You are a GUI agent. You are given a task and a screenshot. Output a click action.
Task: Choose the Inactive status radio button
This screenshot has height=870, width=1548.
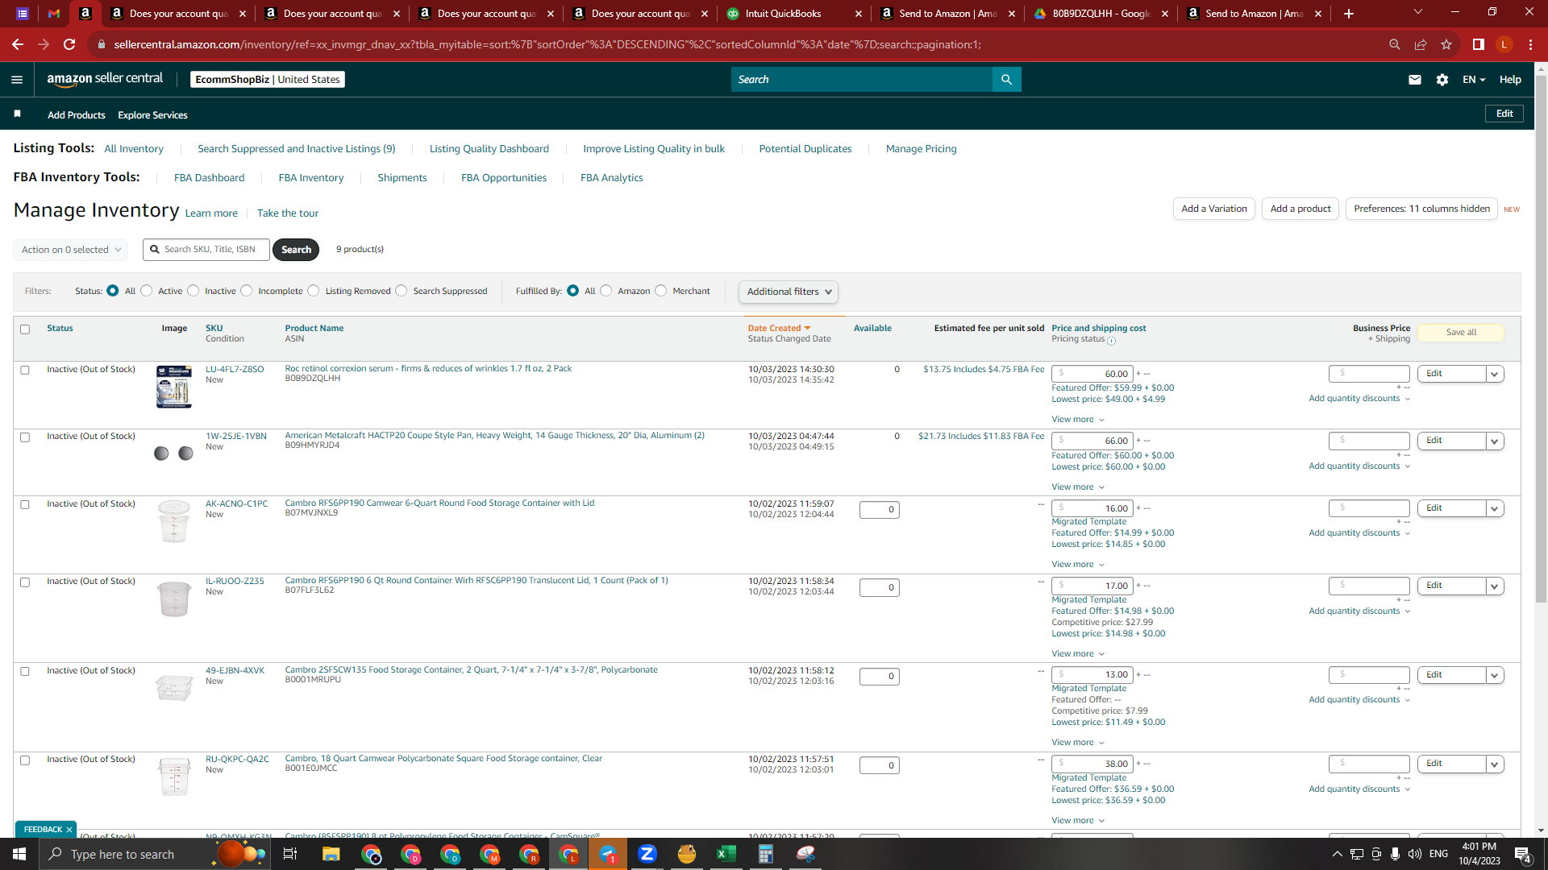click(x=193, y=291)
